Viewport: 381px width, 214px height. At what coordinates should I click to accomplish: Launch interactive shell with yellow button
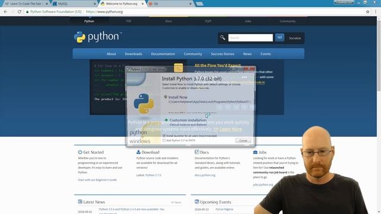click(179, 68)
